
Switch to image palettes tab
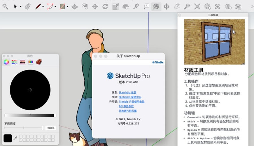coord(23,62)
